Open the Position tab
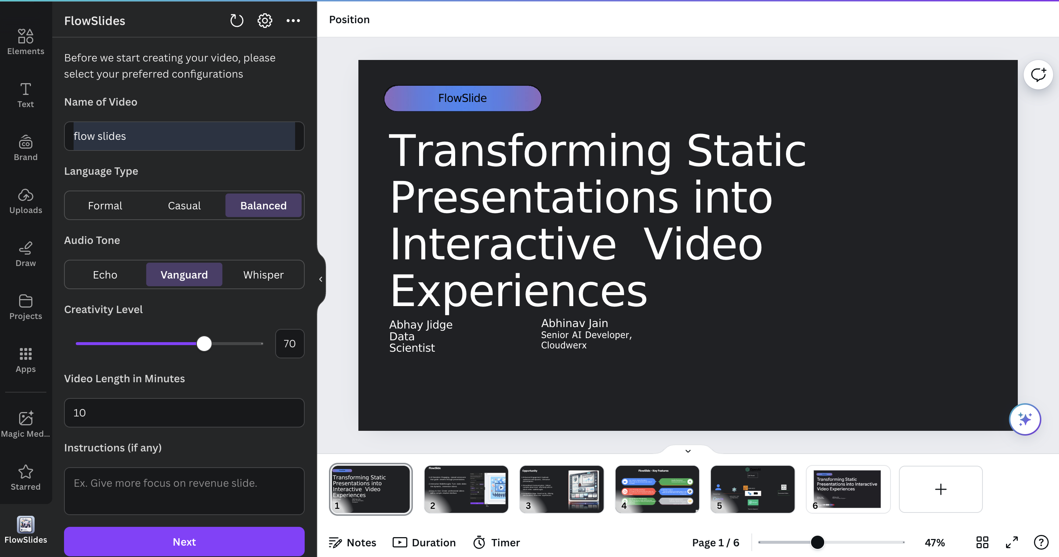The height and width of the screenshot is (557, 1059). 349,19
